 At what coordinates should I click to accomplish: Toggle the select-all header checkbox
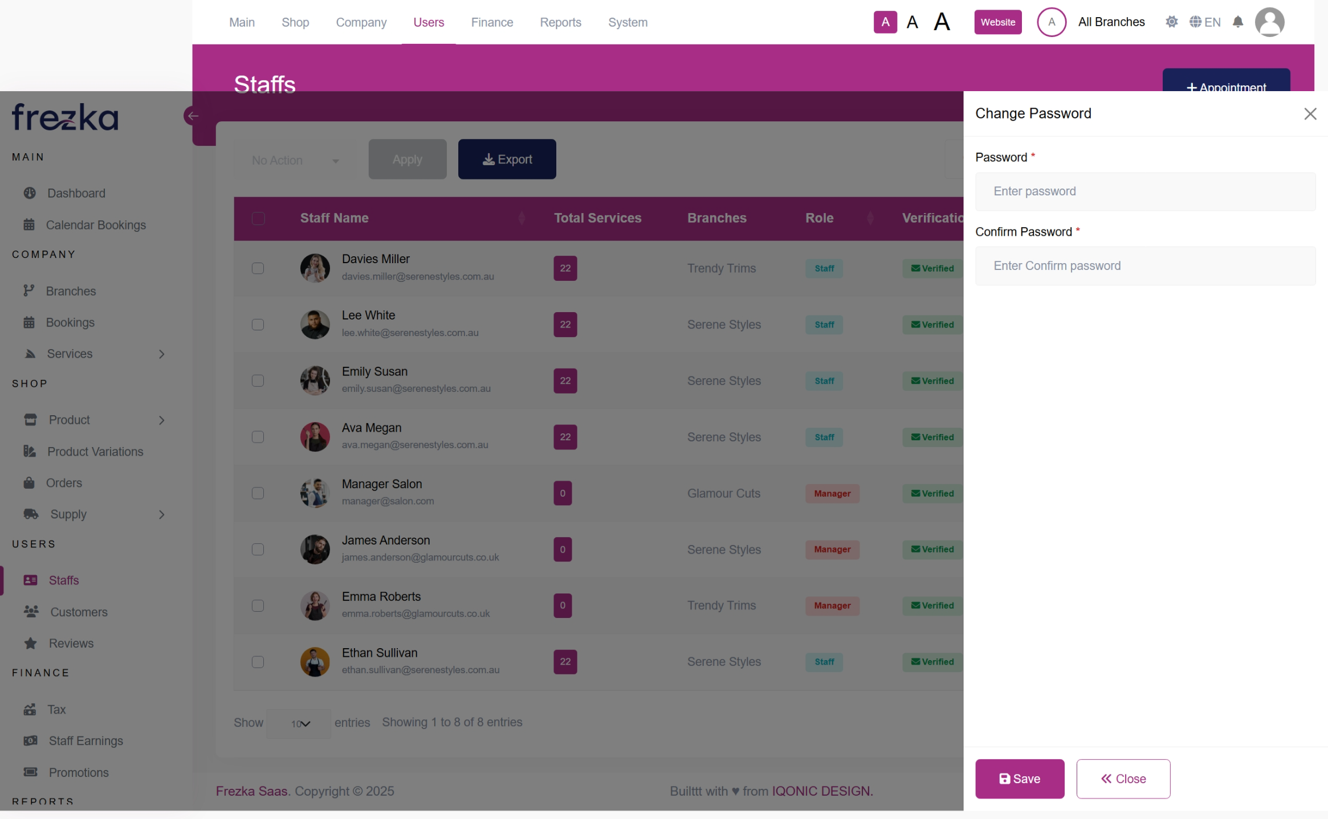coord(258,218)
